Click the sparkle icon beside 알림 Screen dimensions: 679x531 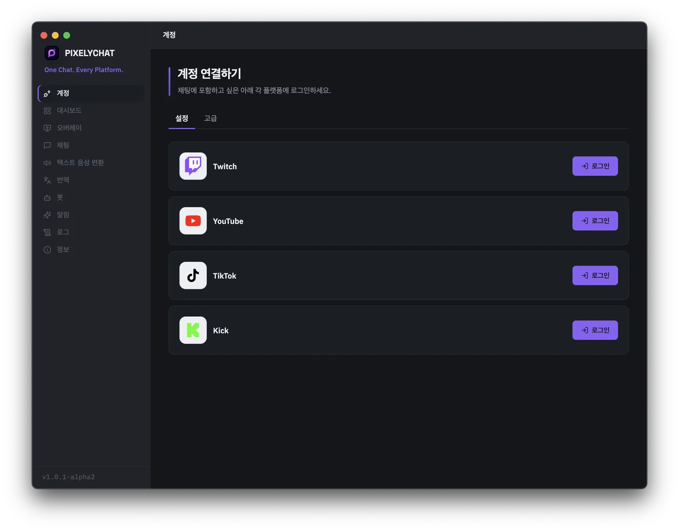coord(47,215)
